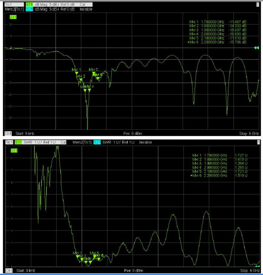The width and height of the screenshot is (263, 275).
Task: Click 'Start 9 kHz' under SWR diagram
Action: [26, 271]
